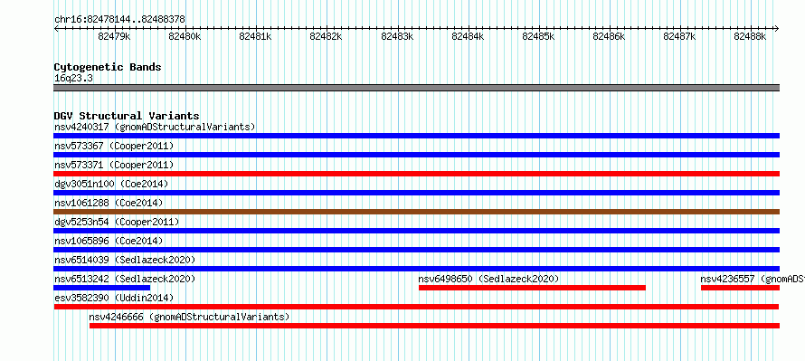Click the gray 16q23.3 cytogenetic band bar

coord(416,87)
